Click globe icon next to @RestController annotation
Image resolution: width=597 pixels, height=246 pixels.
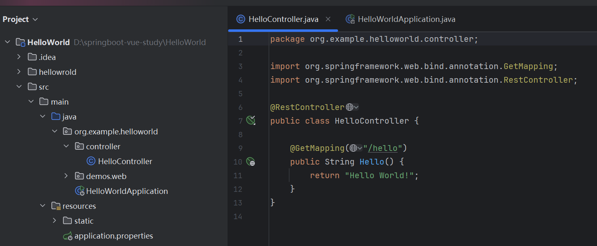click(350, 107)
